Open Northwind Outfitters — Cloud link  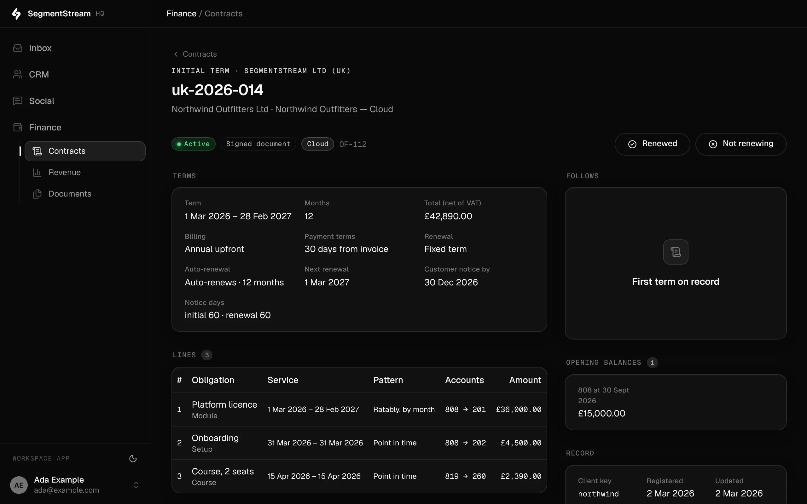click(x=334, y=109)
